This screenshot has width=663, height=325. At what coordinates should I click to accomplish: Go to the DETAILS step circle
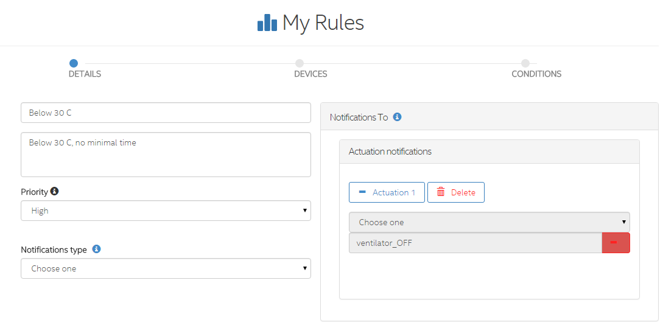[x=74, y=63]
